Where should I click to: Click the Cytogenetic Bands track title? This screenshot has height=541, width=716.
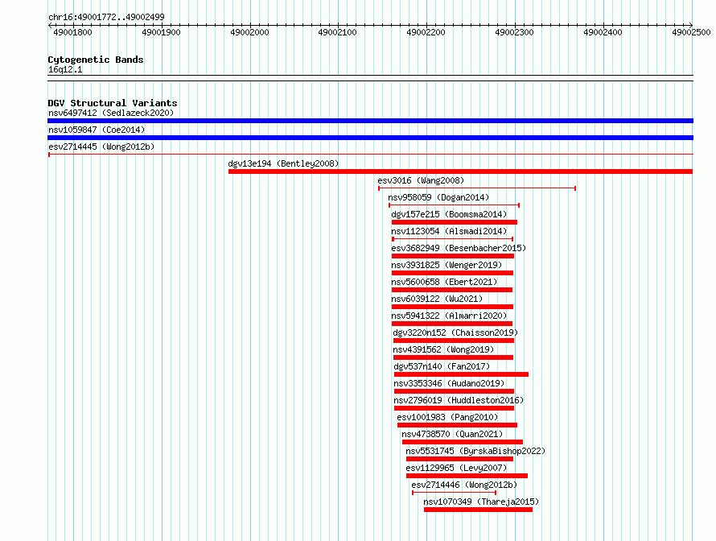96,60
